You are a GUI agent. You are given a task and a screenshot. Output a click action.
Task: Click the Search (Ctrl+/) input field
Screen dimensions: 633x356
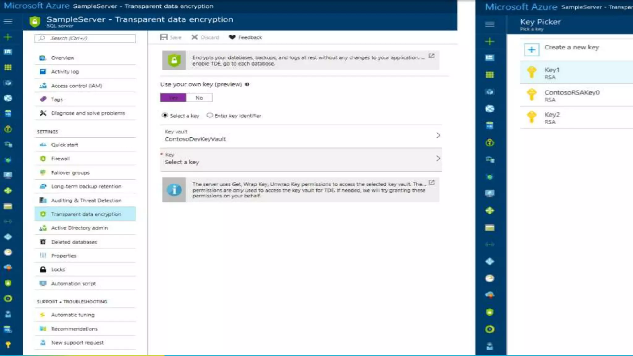pyautogui.click(x=85, y=38)
